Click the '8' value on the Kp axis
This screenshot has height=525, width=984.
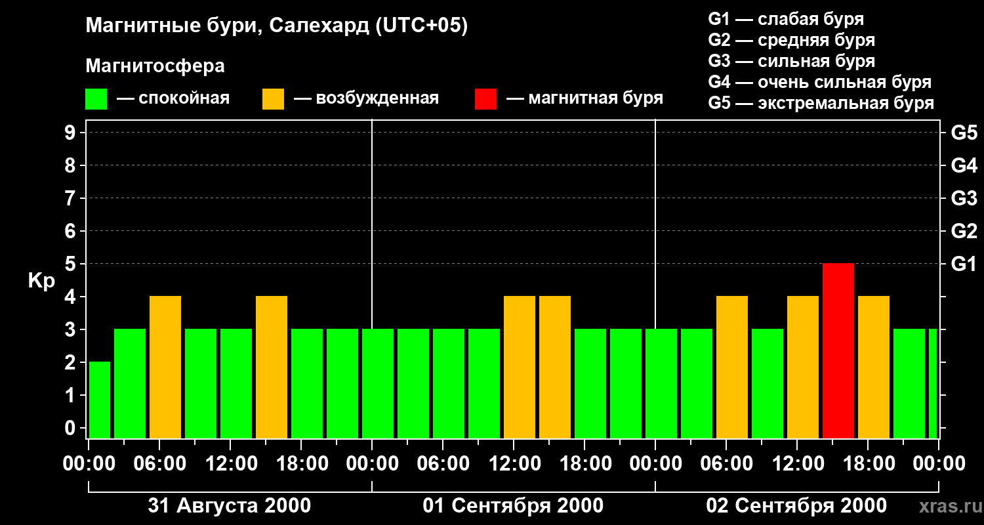click(x=72, y=165)
